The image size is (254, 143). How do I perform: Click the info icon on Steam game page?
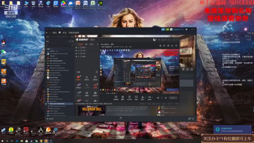[x=188, y=69]
